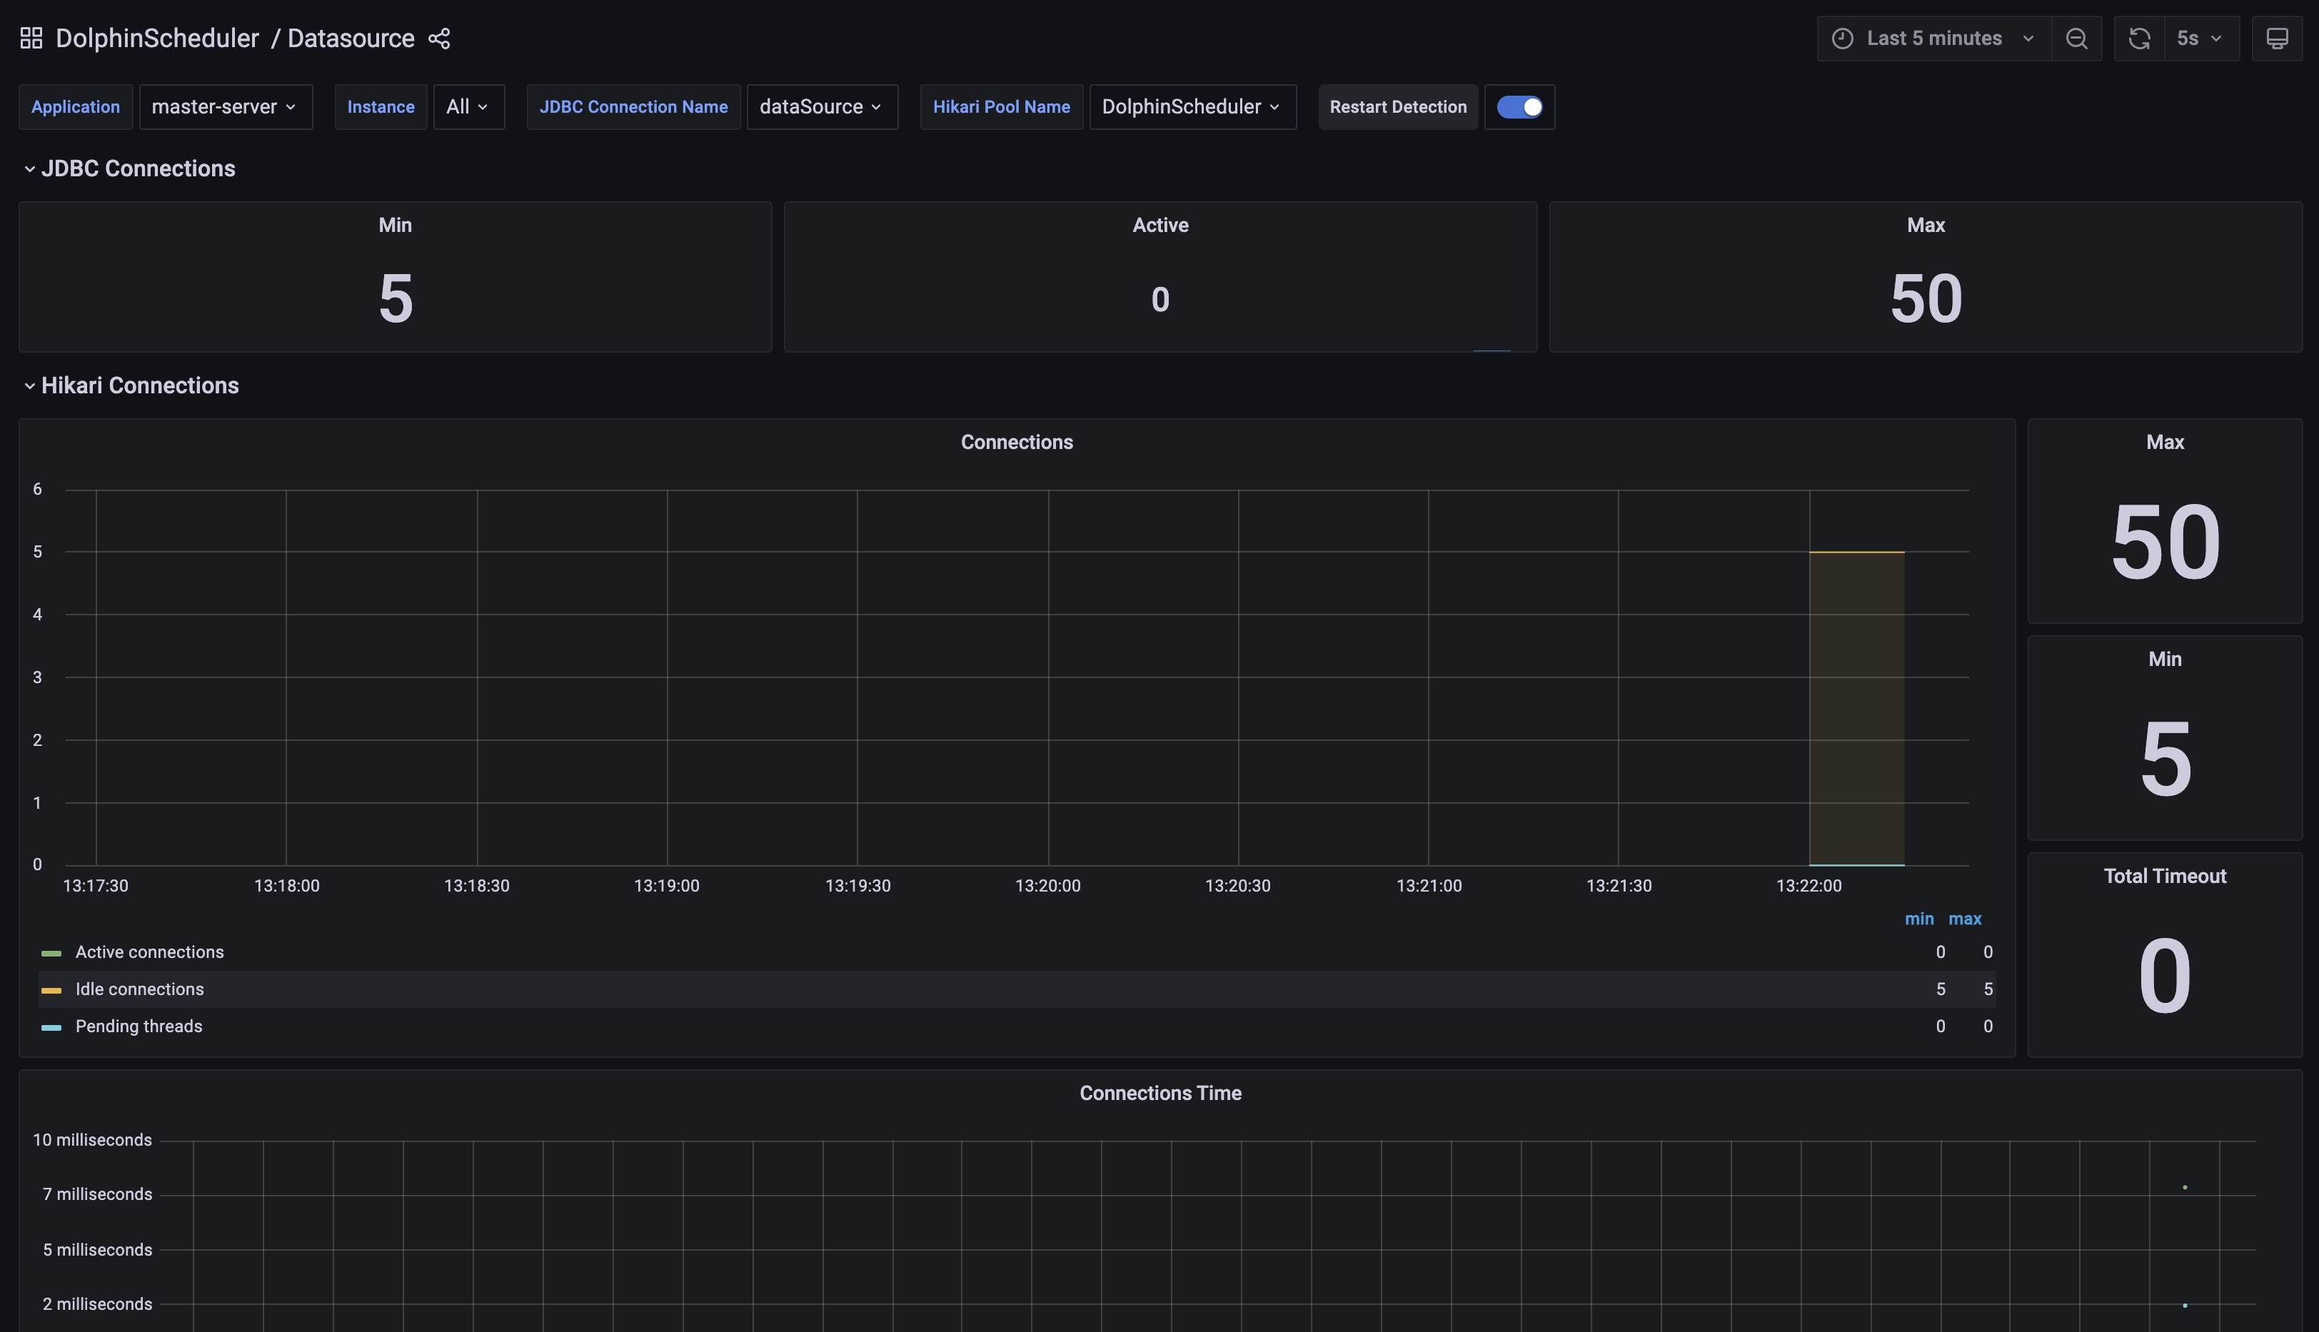Toggle Pending threads series in legend
Image resolution: width=2319 pixels, height=1332 pixels.
[138, 1026]
